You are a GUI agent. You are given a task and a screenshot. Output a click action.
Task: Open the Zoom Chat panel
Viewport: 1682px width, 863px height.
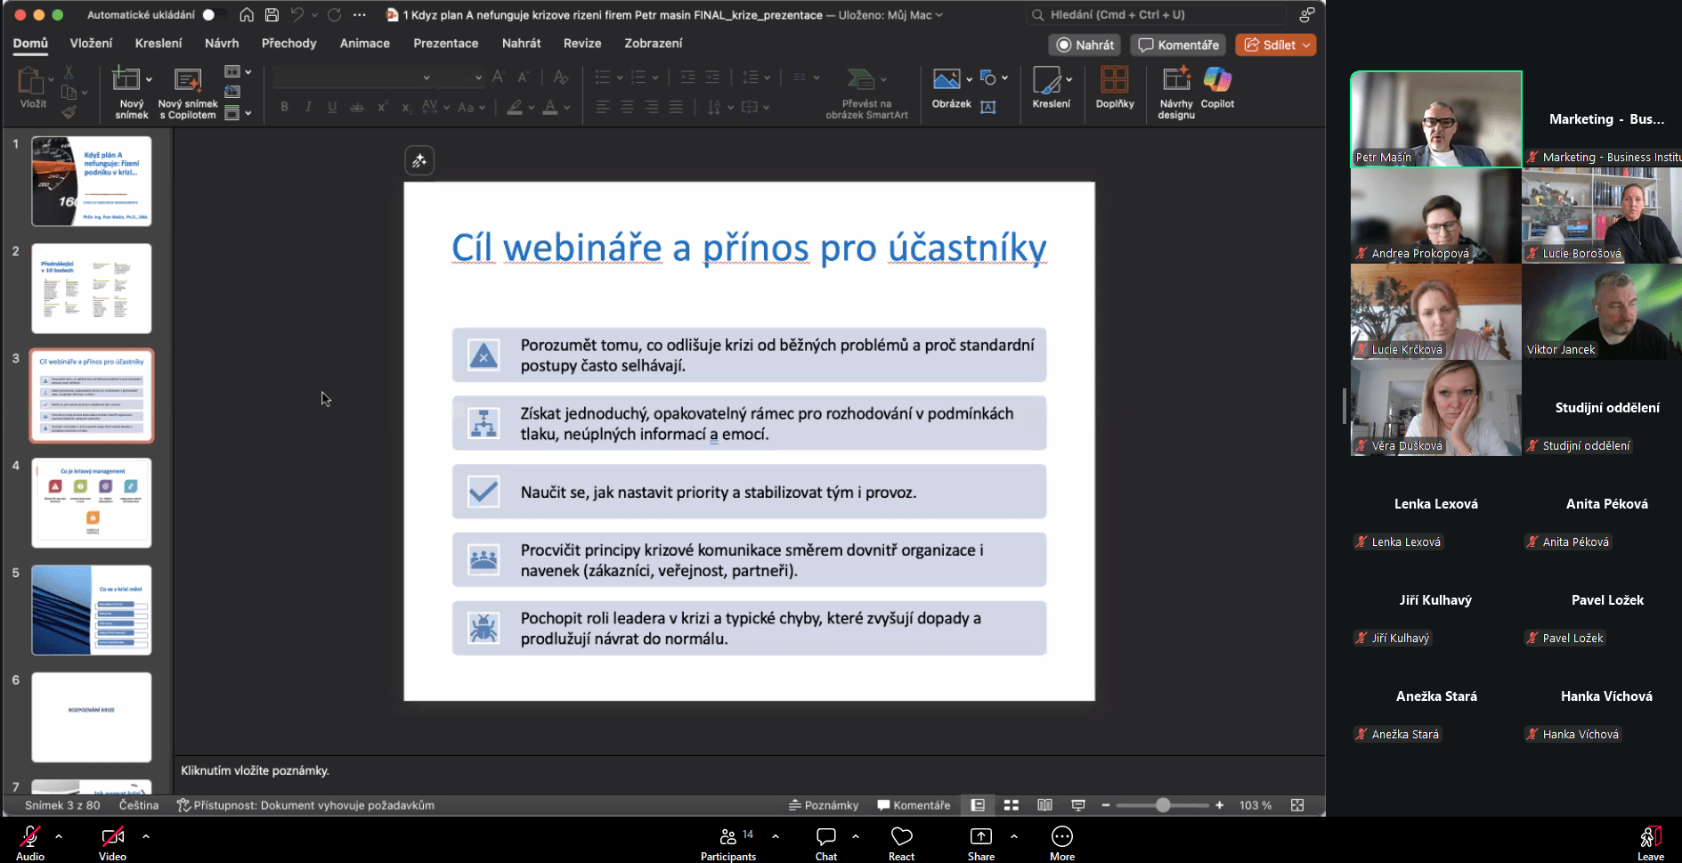click(x=825, y=837)
